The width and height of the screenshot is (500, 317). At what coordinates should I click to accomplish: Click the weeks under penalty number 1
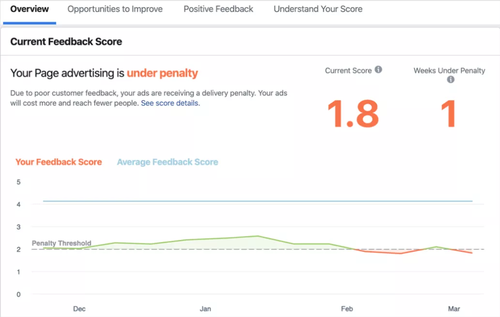(448, 114)
